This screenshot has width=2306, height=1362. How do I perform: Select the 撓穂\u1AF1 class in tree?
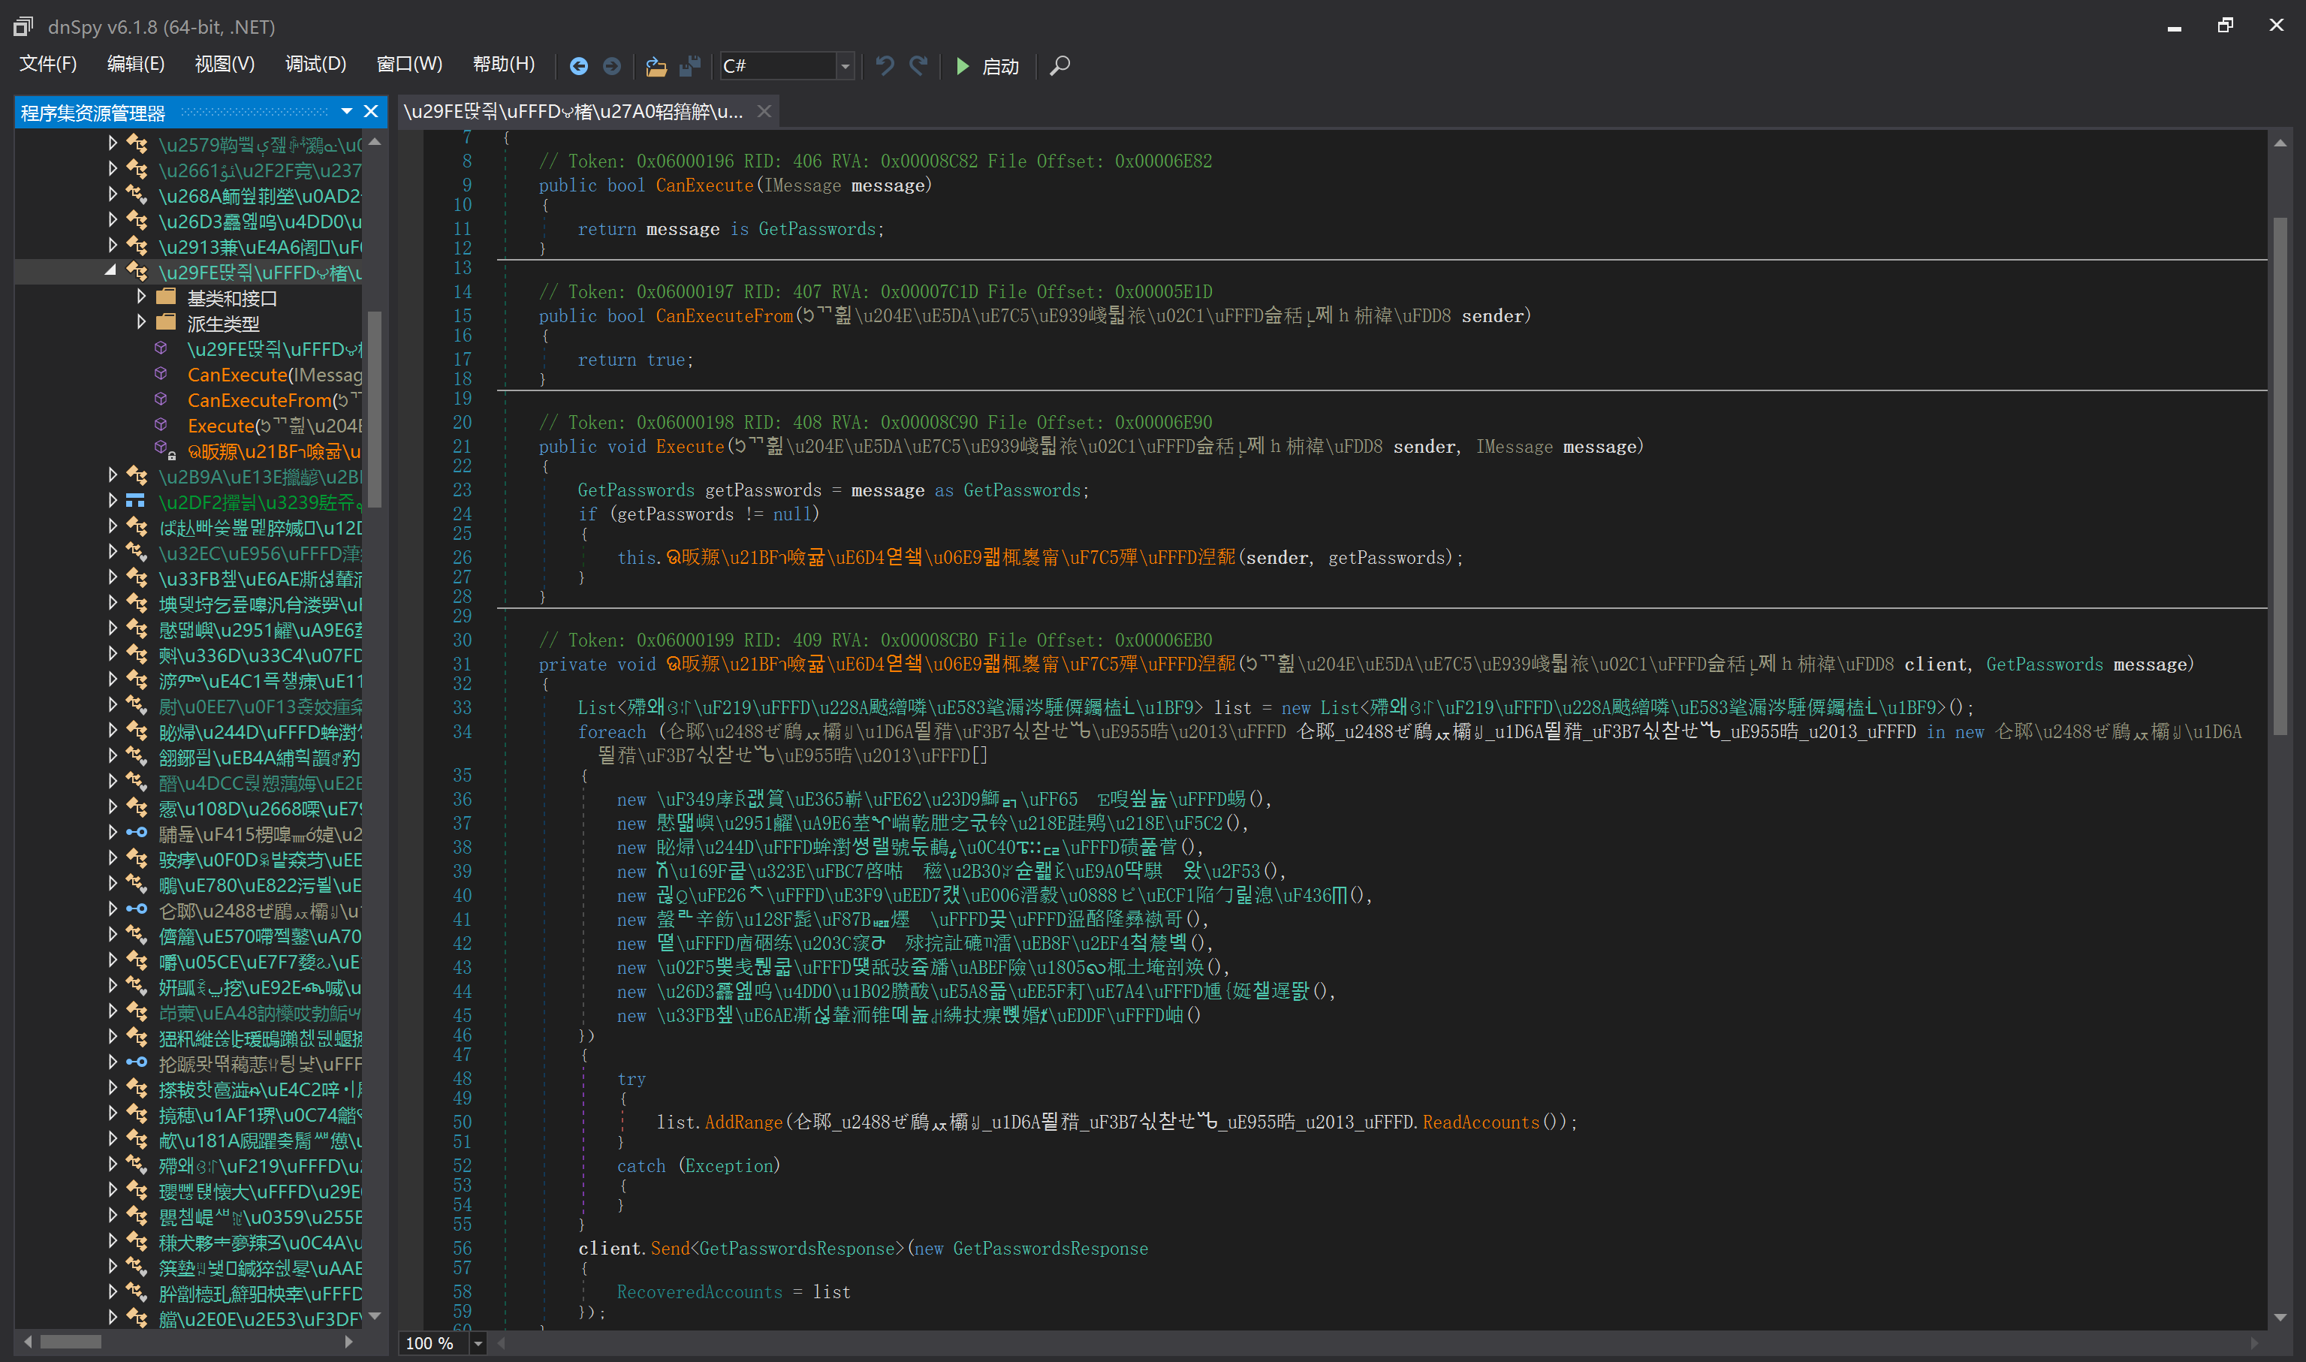click(261, 1115)
